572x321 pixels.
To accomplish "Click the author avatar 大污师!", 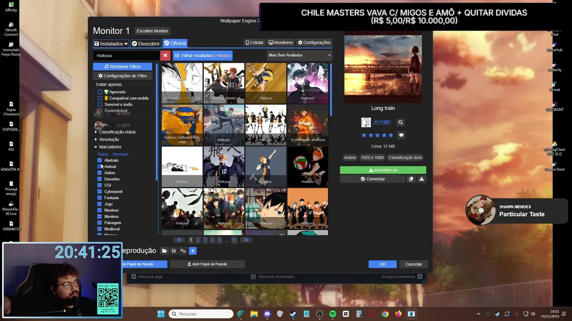I will pyautogui.click(x=366, y=122).
